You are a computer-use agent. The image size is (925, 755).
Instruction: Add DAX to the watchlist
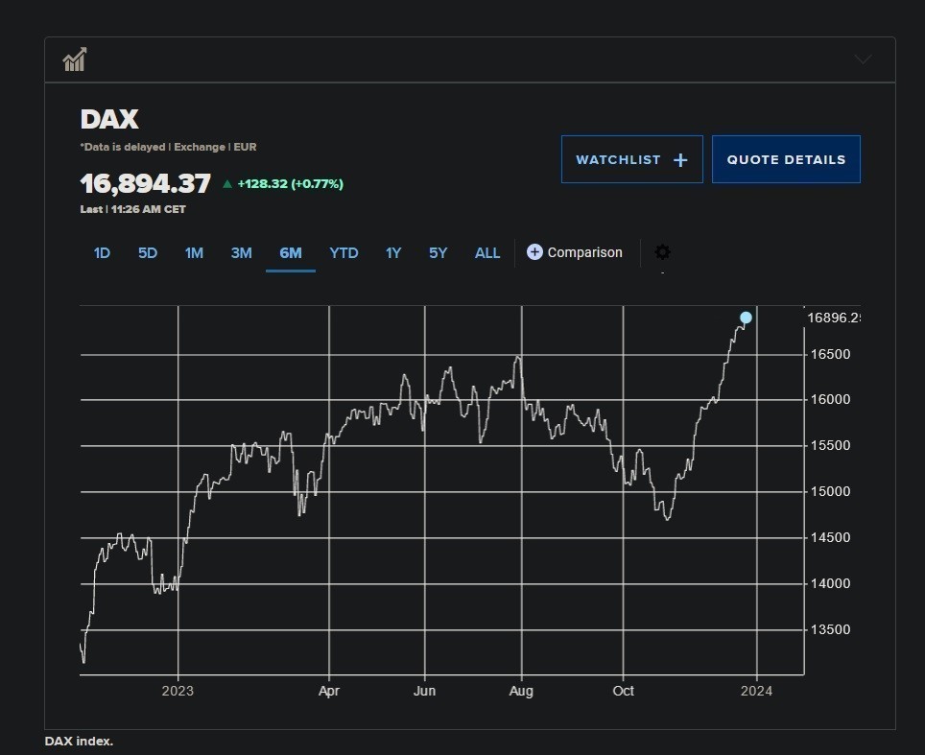(631, 159)
